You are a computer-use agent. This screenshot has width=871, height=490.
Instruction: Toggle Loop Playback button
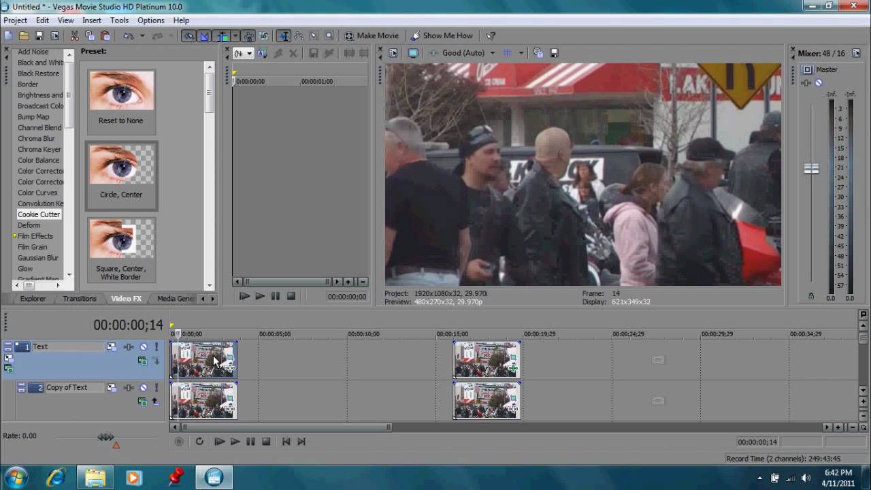point(199,442)
